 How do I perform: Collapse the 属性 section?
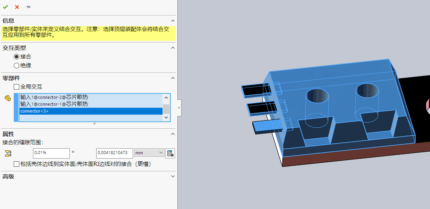tap(173, 134)
